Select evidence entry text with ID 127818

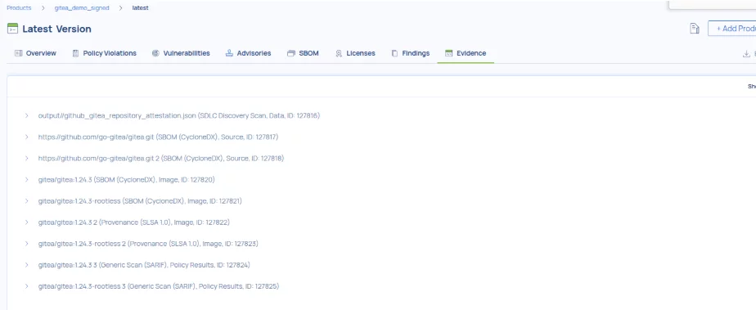pos(161,158)
